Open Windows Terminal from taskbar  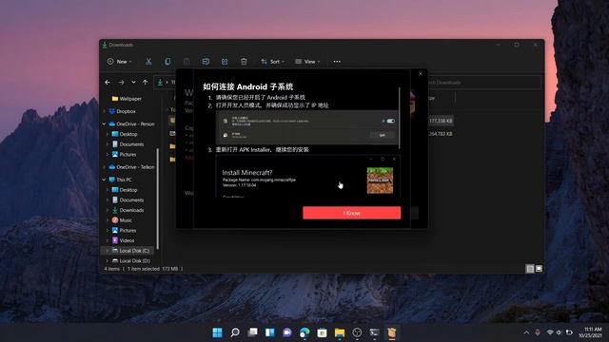pos(374,332)
